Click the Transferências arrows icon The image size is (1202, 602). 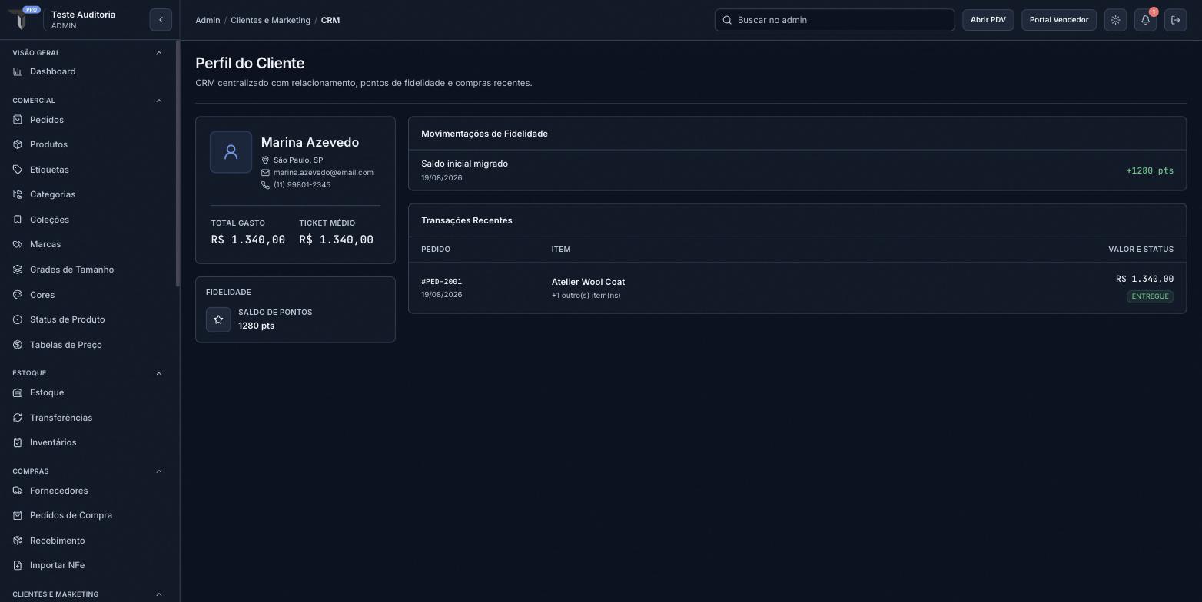18,418
